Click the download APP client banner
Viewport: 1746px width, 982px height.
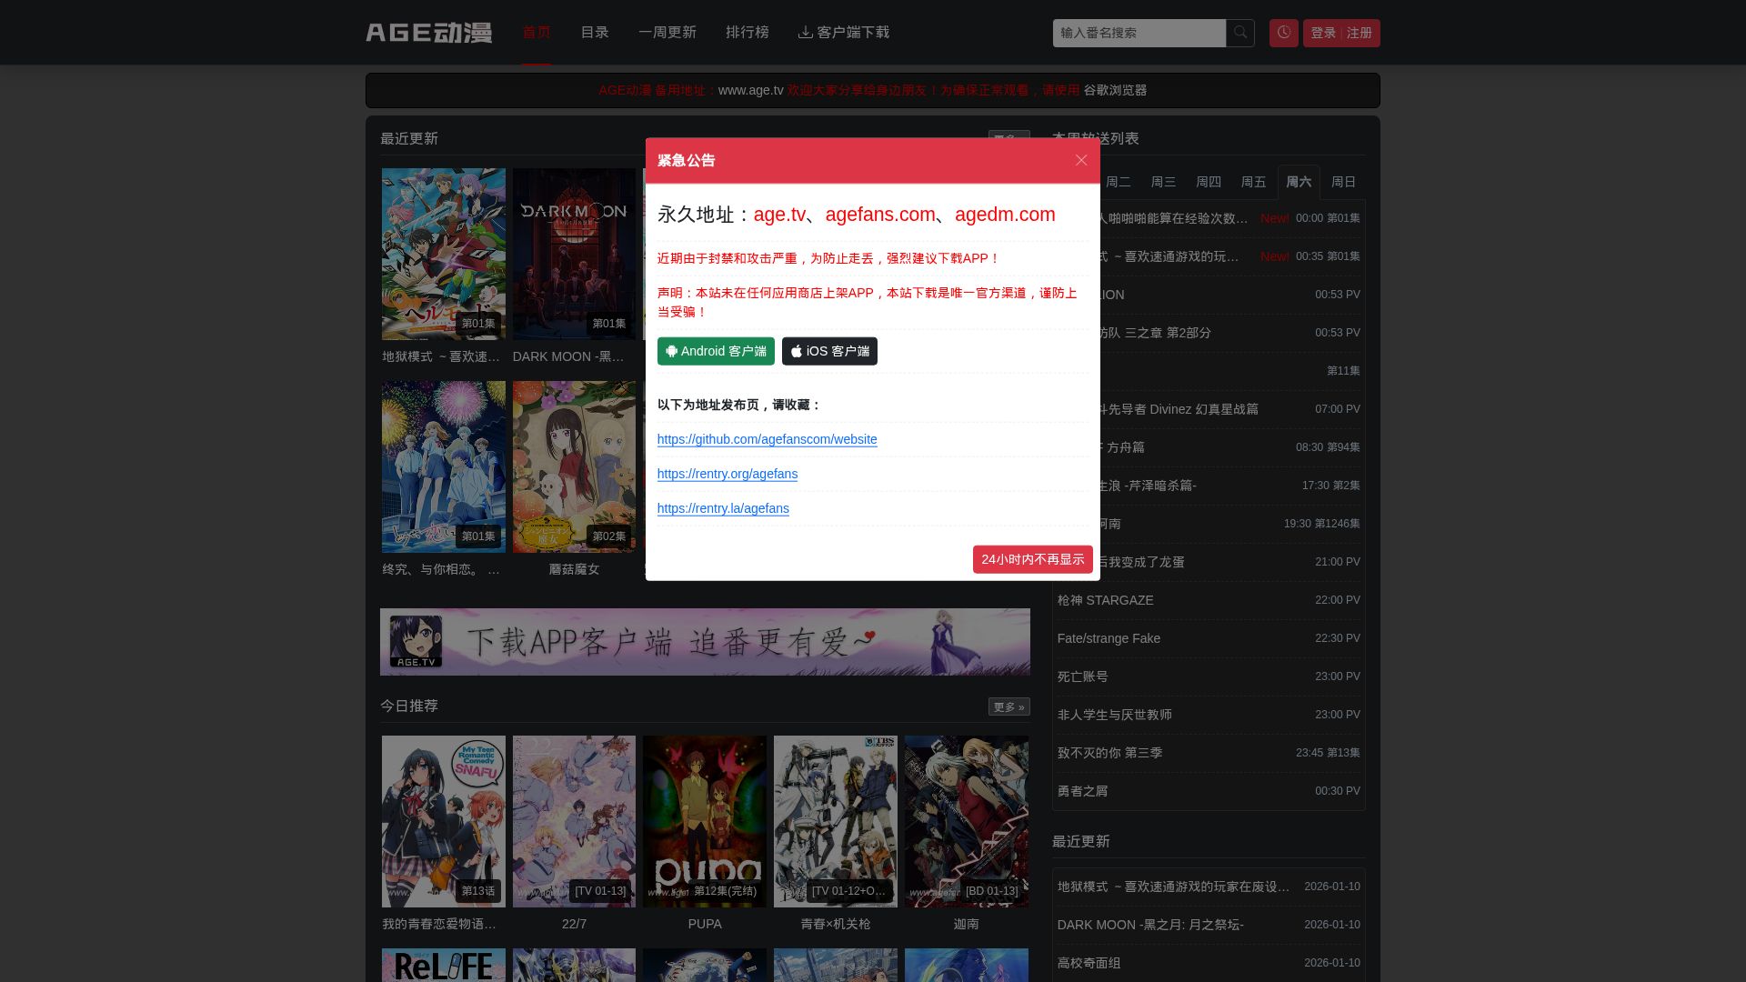click(x=704, y=642)
